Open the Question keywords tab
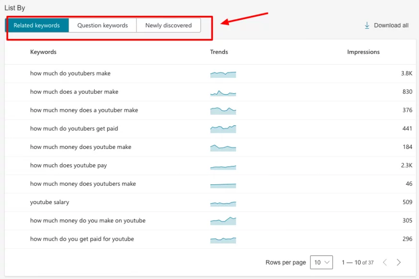Image resolution: width=419 pixels, height=279 pixels. click(x=103, y=25)
